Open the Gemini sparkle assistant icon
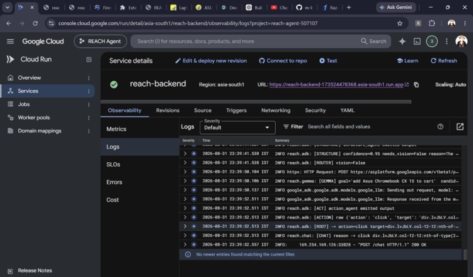The height and width of the screenshot is (277, 473). 402,41
